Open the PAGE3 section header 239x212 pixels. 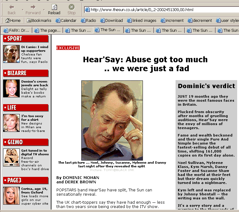[26, 181]
